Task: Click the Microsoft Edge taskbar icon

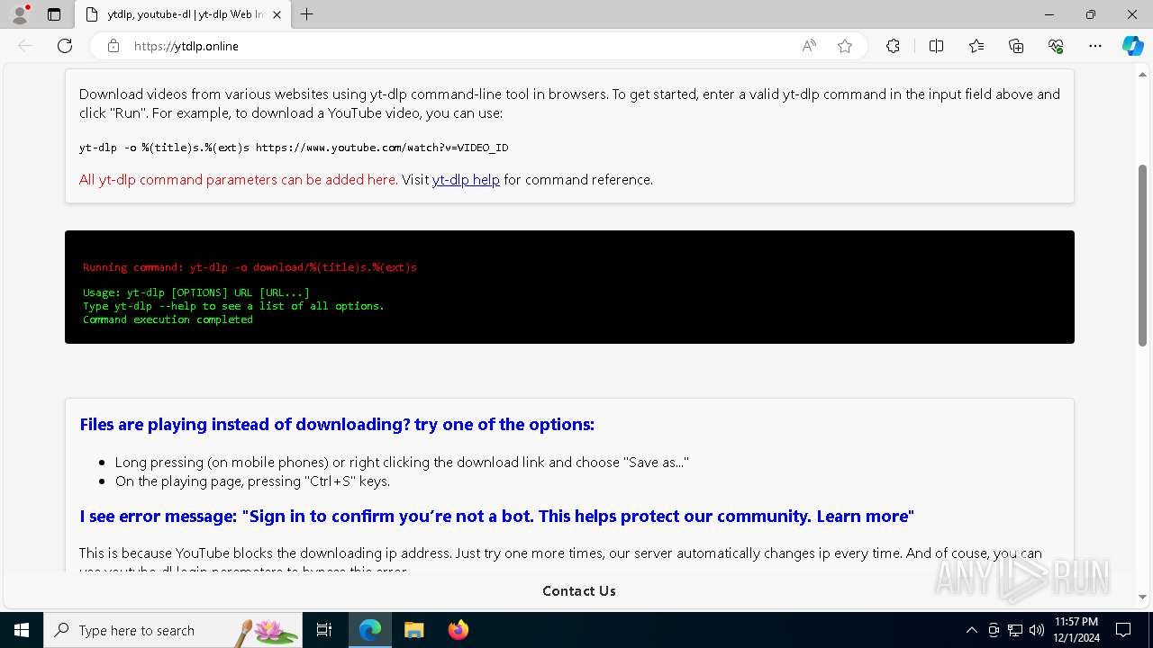Action: tap(370, 630)
